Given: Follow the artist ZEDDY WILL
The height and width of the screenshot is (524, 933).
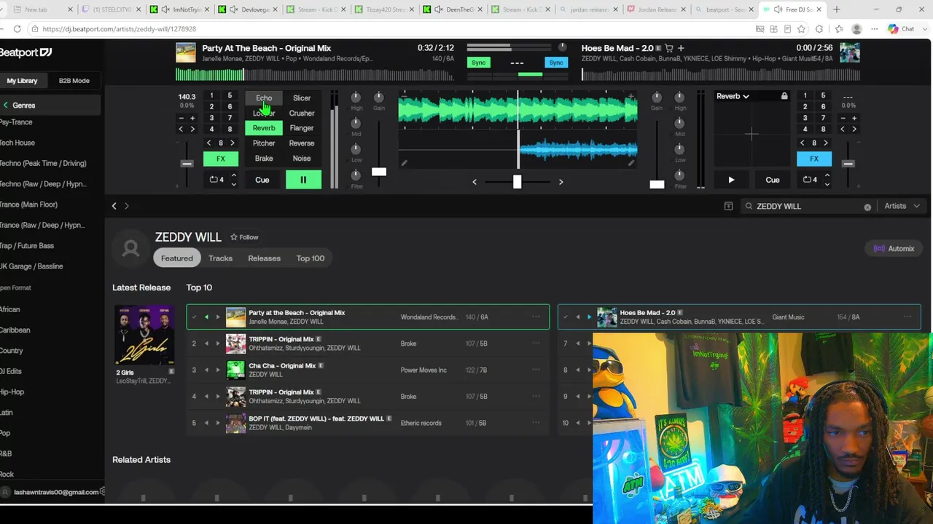Looking at the screenshot, I should pos(244,237).
